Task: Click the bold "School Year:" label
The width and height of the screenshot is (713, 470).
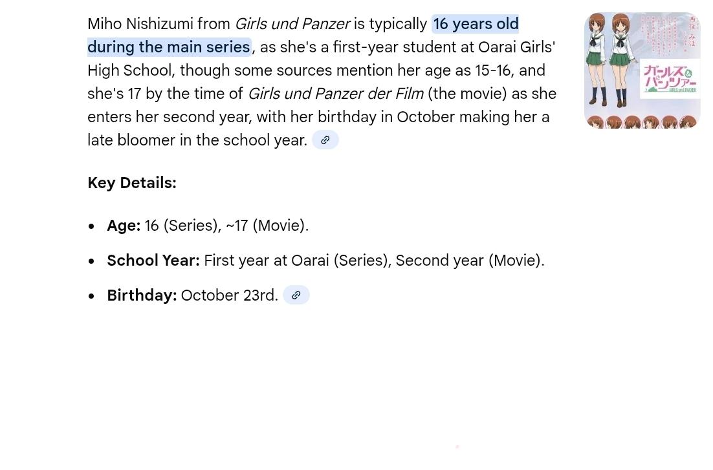Action: (153, 261)
